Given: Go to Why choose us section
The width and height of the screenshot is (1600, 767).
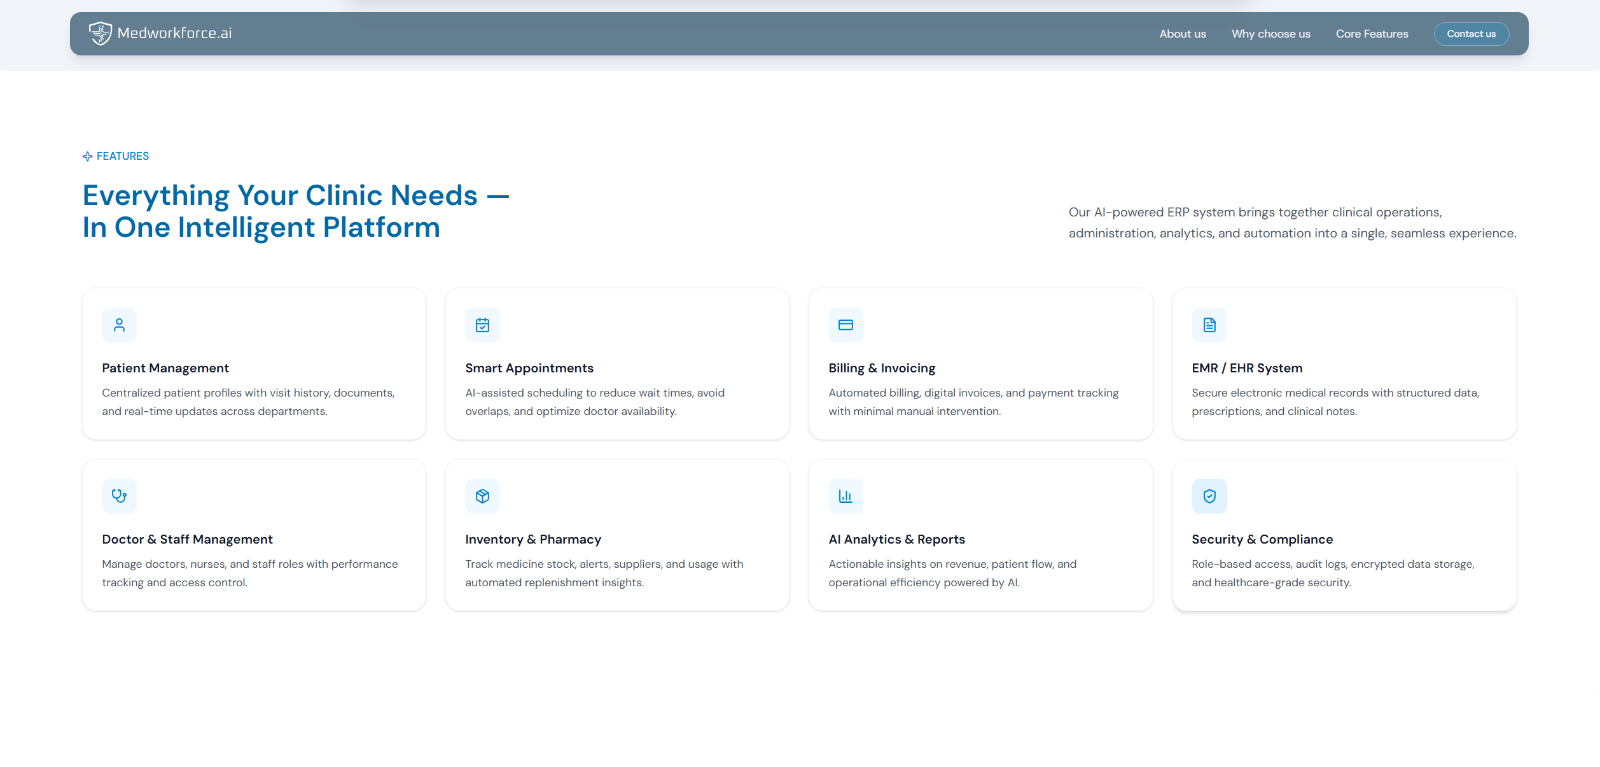Looking at the screenshot, I should point(1270,34).
